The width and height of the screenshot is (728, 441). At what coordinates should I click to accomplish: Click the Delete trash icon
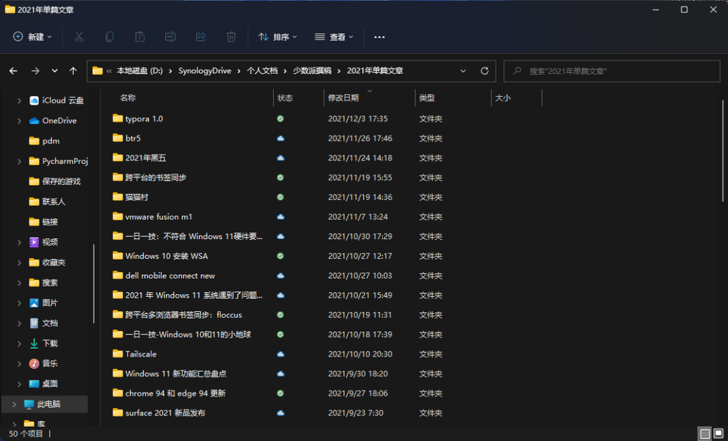231,36
